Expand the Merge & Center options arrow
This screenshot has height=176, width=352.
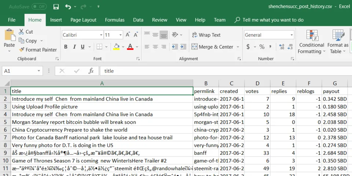pos(238,47)
